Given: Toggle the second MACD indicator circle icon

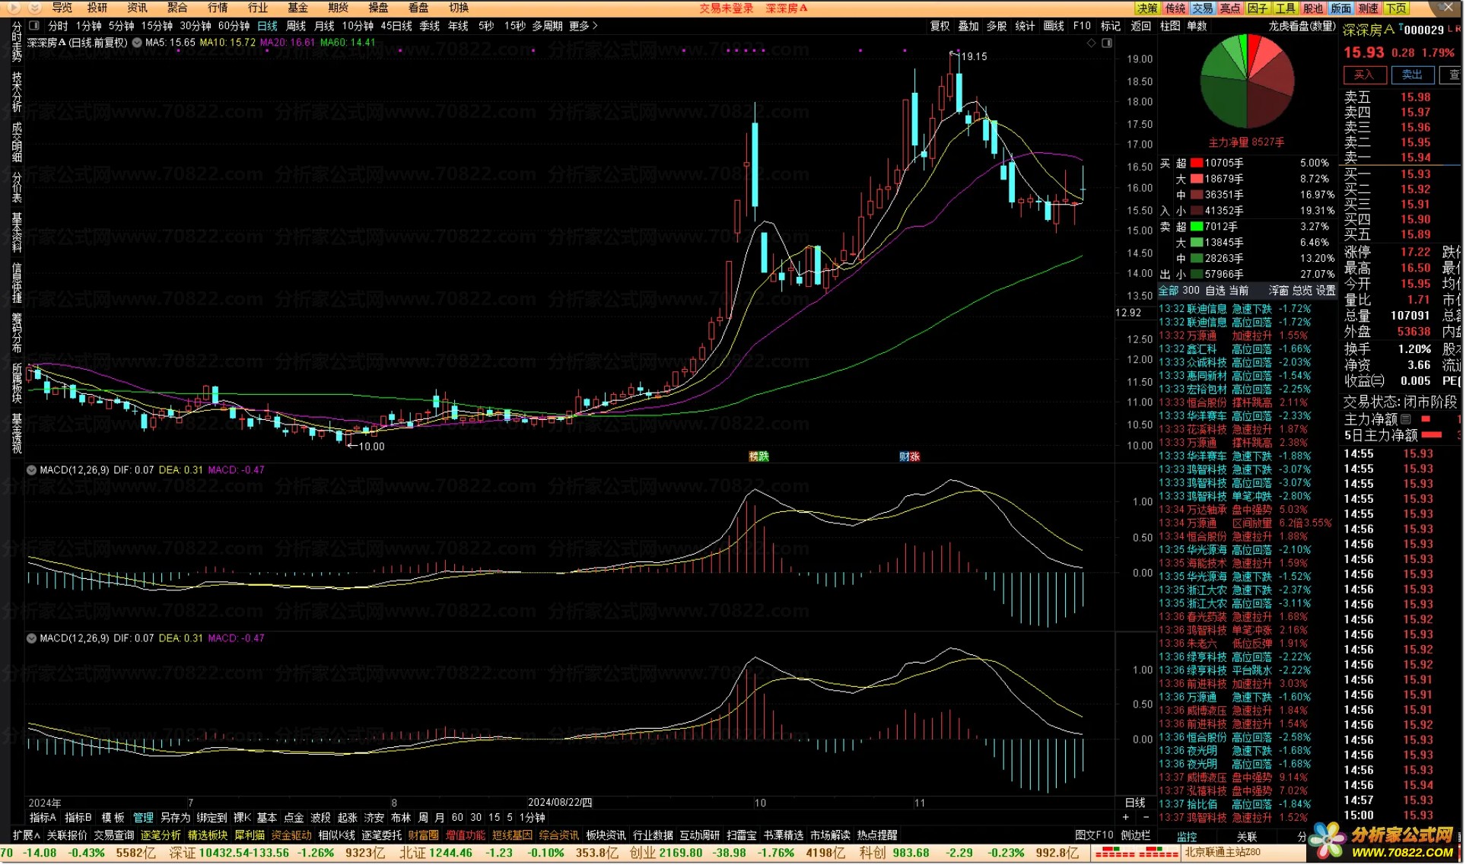Looking at the screenshot, I should point(32,640).
